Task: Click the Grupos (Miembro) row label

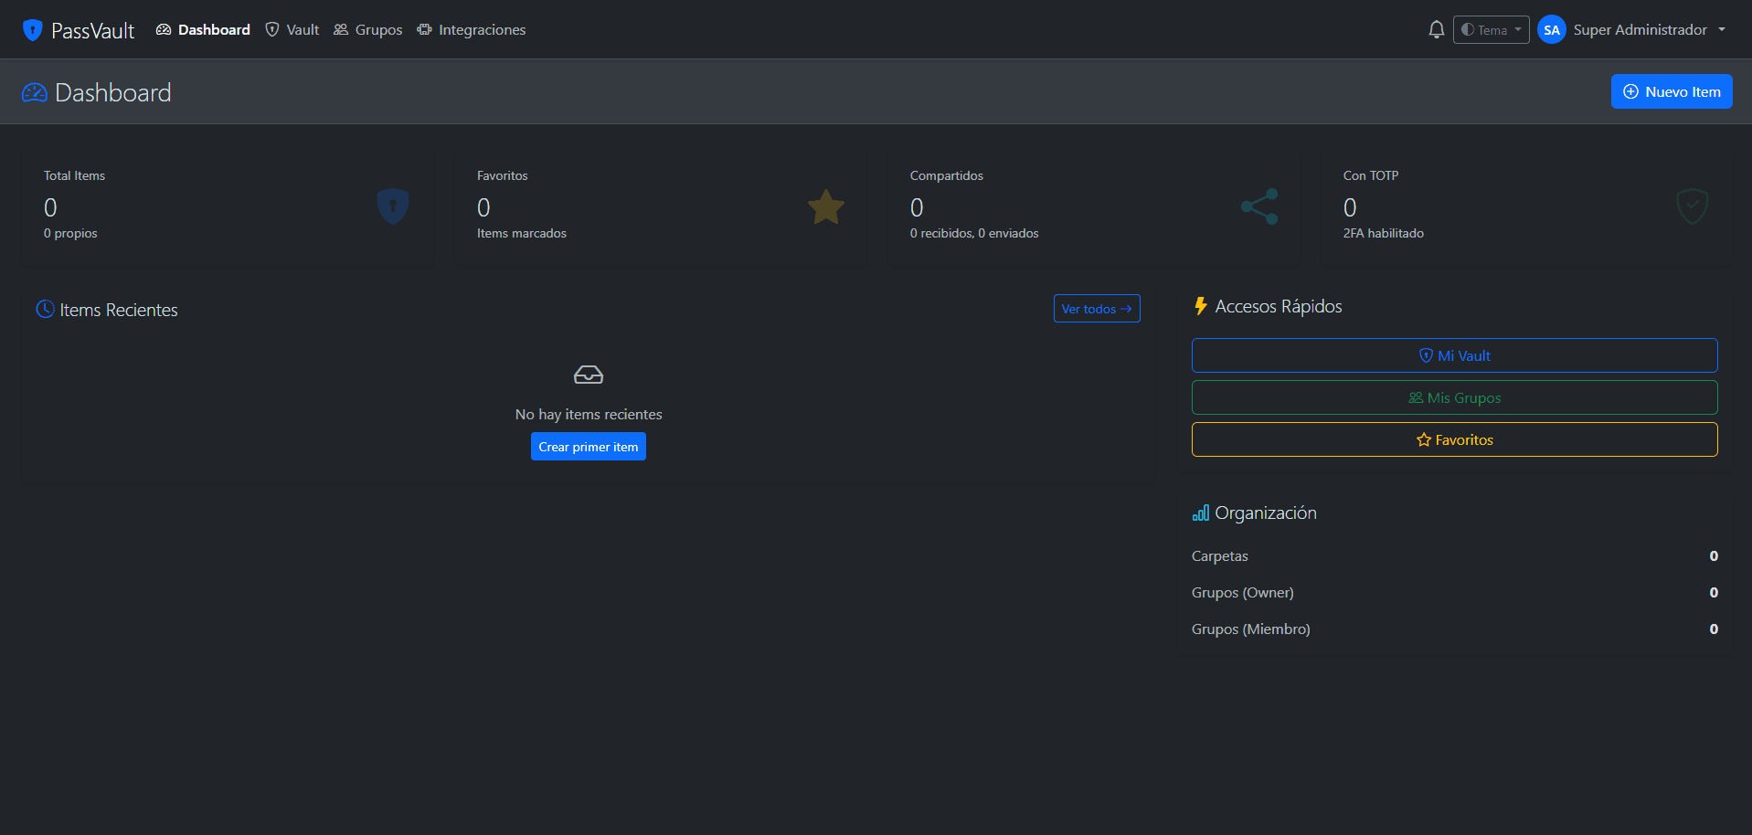Action: tap(1250, 629)
